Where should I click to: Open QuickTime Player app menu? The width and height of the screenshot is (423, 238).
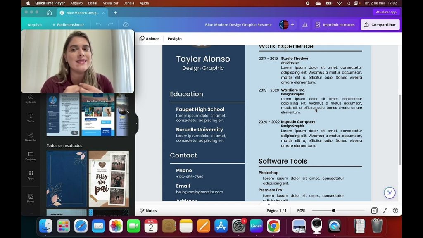[50, 3]
